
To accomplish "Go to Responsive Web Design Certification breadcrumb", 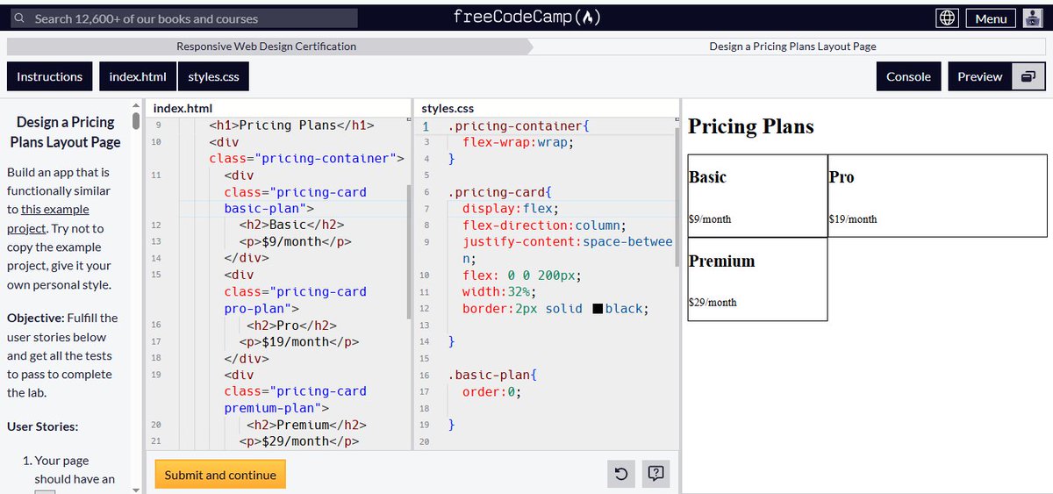I will coord(267,47).
